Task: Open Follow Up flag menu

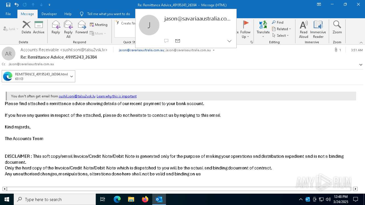Action: coord(245,29)
